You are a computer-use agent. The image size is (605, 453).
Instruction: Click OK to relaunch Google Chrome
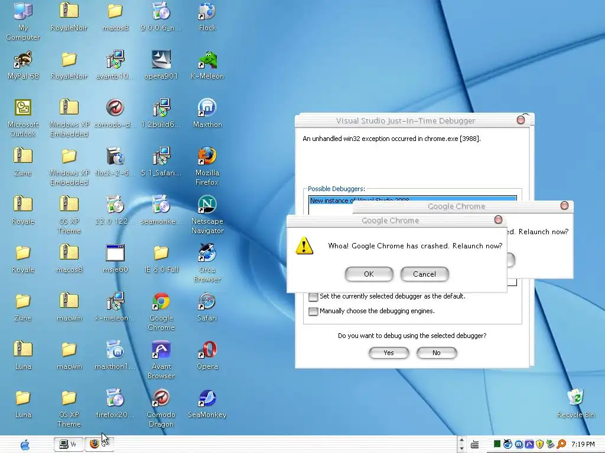(369, 274)
